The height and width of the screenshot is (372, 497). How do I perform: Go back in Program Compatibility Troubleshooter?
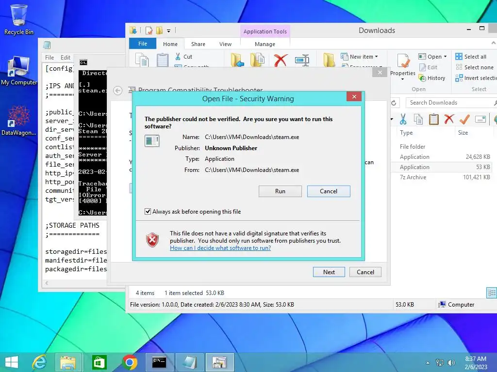tap(117, 91)
